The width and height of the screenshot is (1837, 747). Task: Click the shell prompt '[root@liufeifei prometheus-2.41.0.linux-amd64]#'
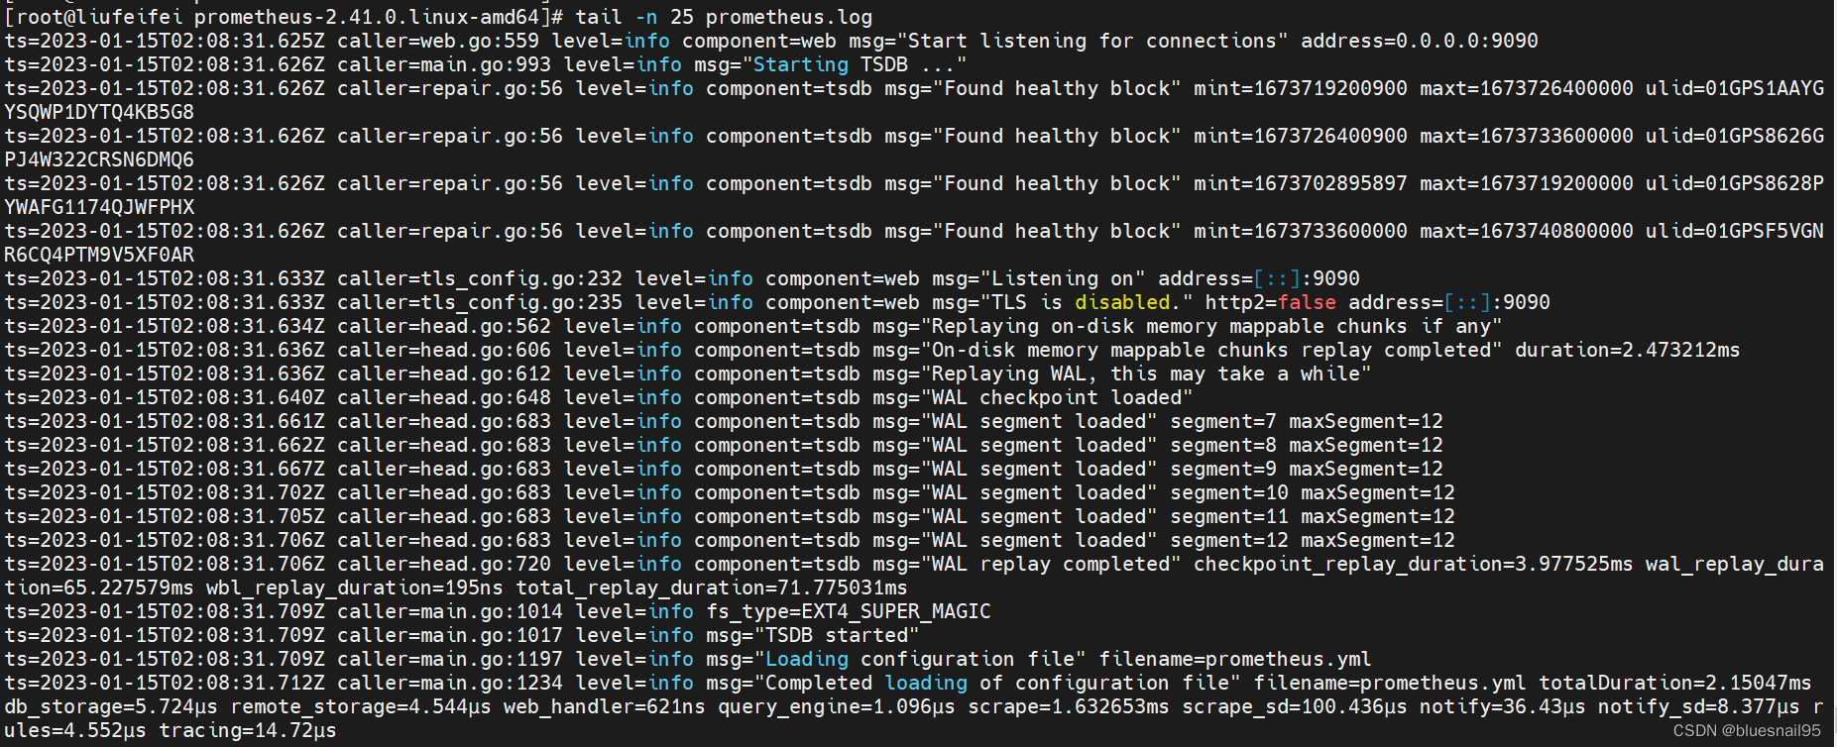[285, 17]
